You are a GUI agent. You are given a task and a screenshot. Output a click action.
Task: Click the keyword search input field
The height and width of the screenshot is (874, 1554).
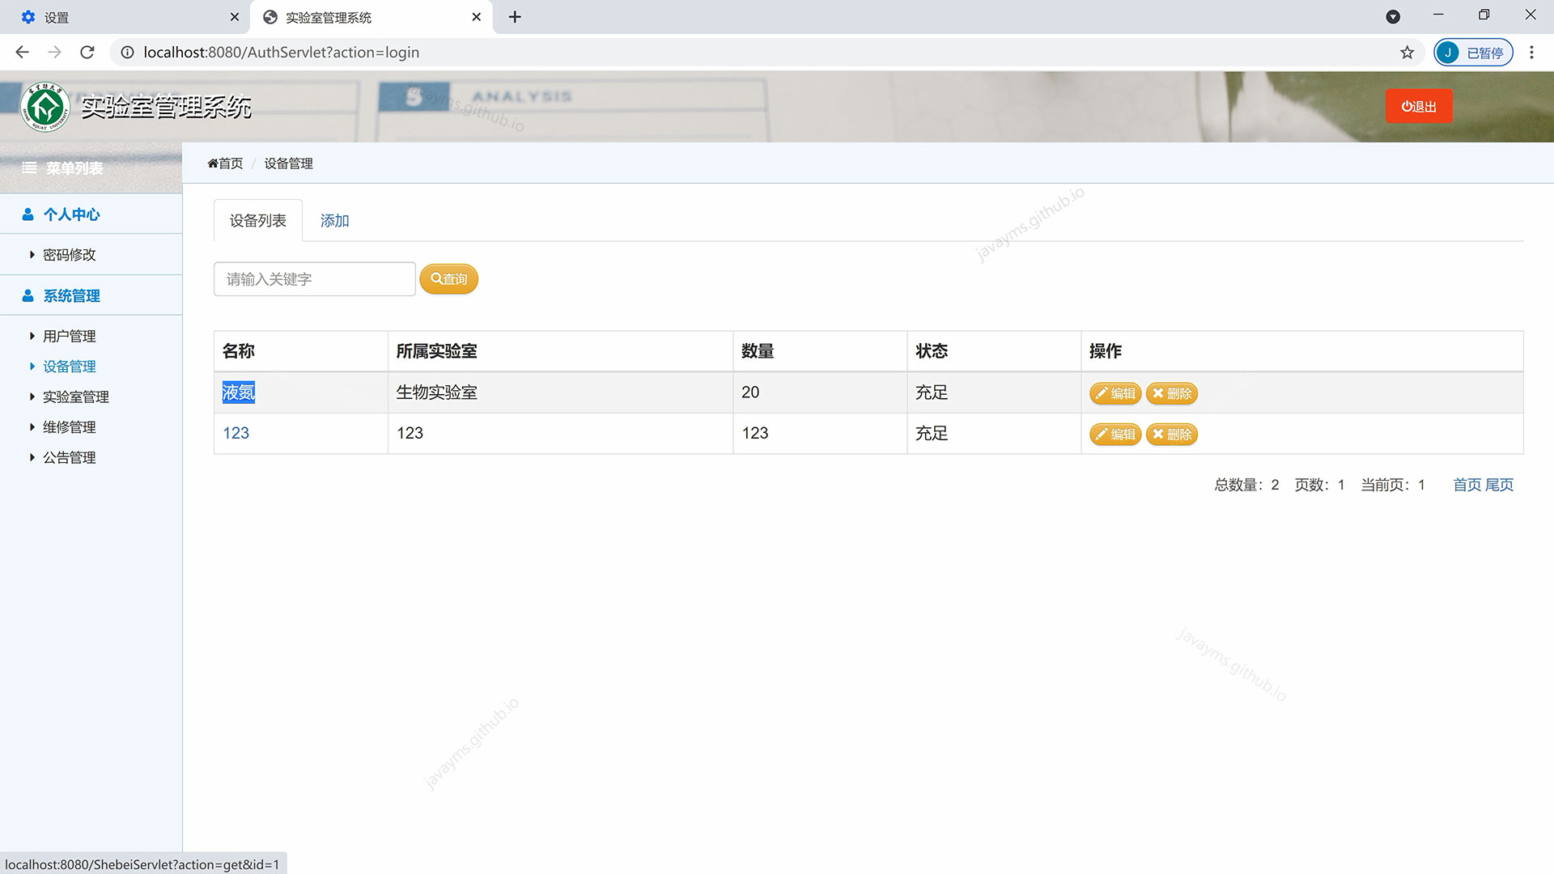click(314, 278)
